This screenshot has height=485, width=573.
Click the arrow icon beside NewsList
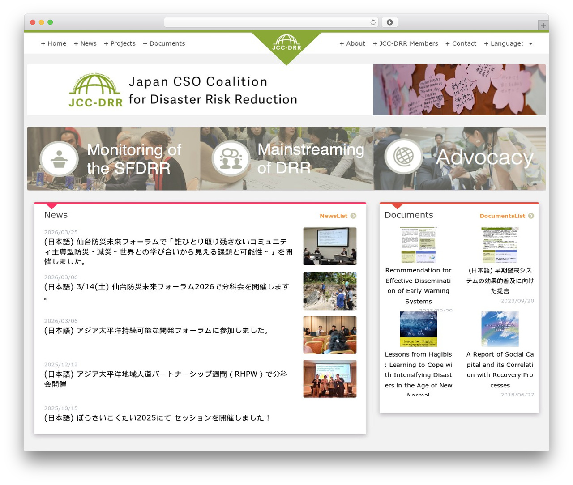pos(353,216)
